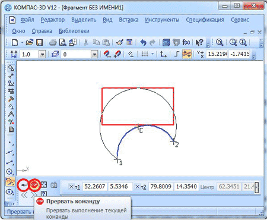
Task: Click the cursor step field showing 1.0
Action: coord(29,54)
